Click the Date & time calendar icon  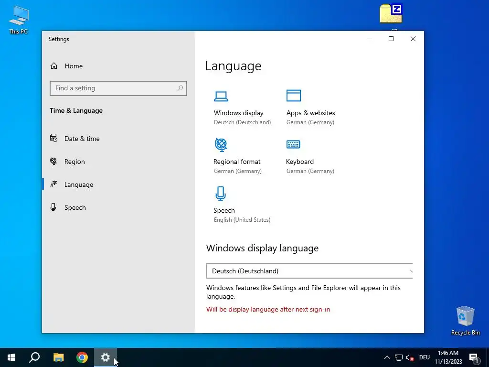[53, 138]
